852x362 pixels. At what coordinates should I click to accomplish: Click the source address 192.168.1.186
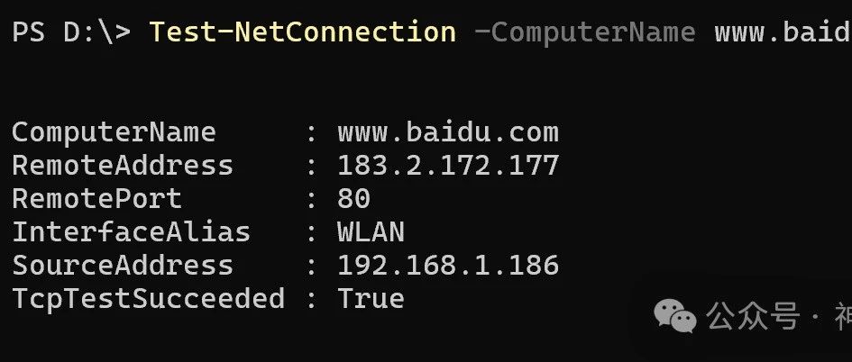click(448, 266)
